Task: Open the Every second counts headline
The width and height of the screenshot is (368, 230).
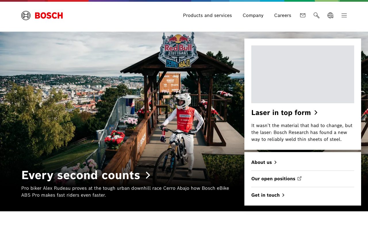Action: [81, 175]
